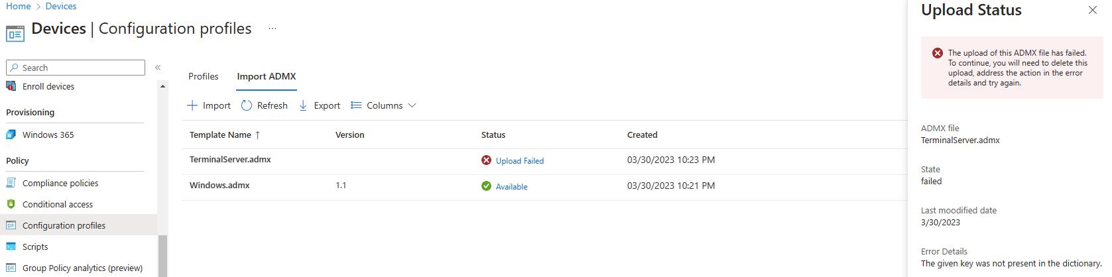Click the Refresh icon in toolbar
Screen dimensions: 1112x277
tap(247, 105)
